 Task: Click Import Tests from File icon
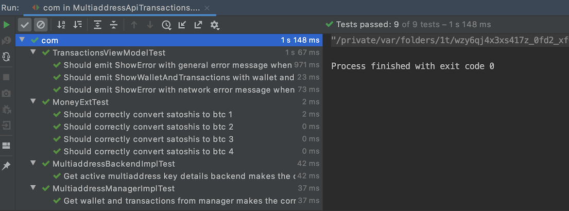(x=182, y=25)
